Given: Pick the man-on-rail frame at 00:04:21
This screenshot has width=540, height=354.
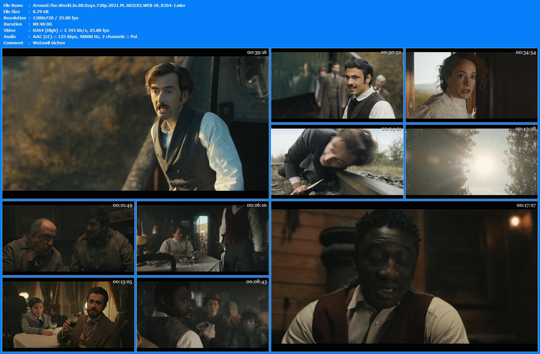Looking at the screenshot, I should click(x=337, y=162).
